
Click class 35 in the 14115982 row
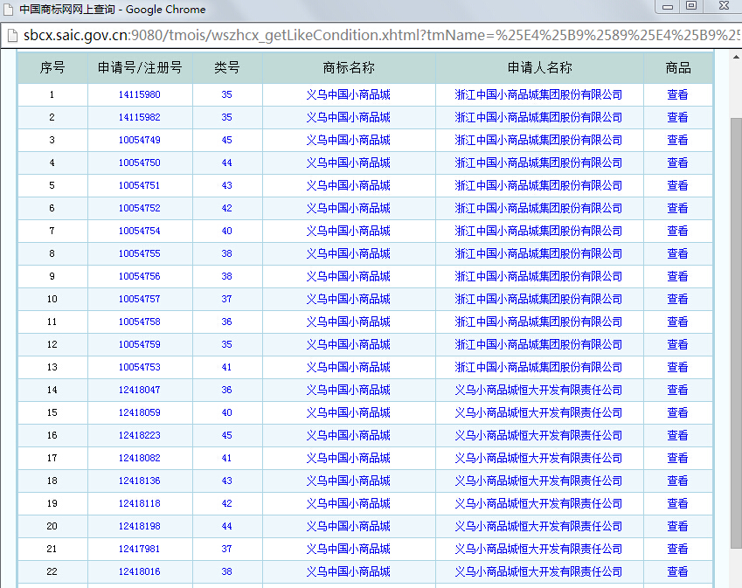tap(226, 117)
